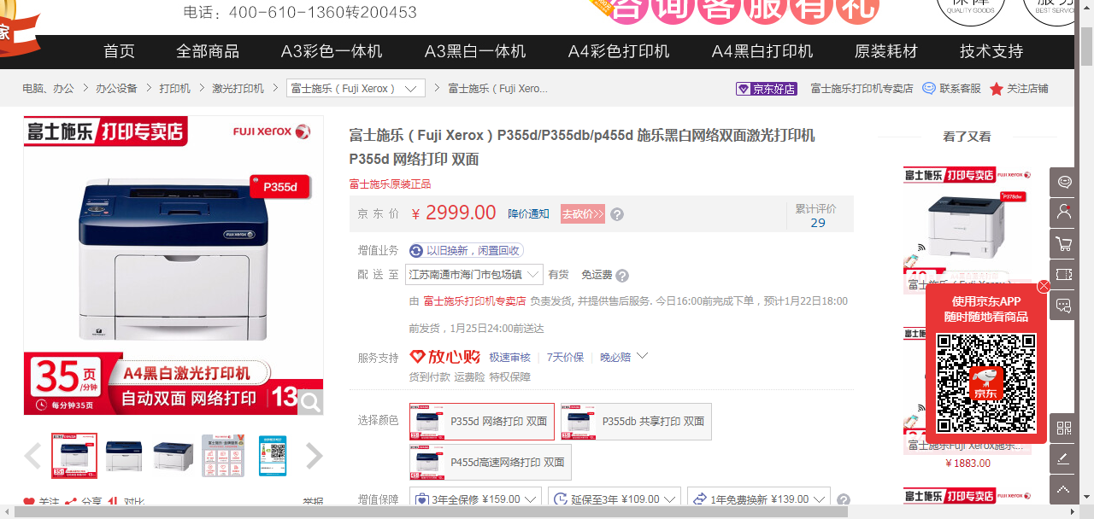Image resolution: width=1094 pixels, height=519 pixels.
Task: Click the help icon after the 增值保障 options
Action: [x=844, y=500]
